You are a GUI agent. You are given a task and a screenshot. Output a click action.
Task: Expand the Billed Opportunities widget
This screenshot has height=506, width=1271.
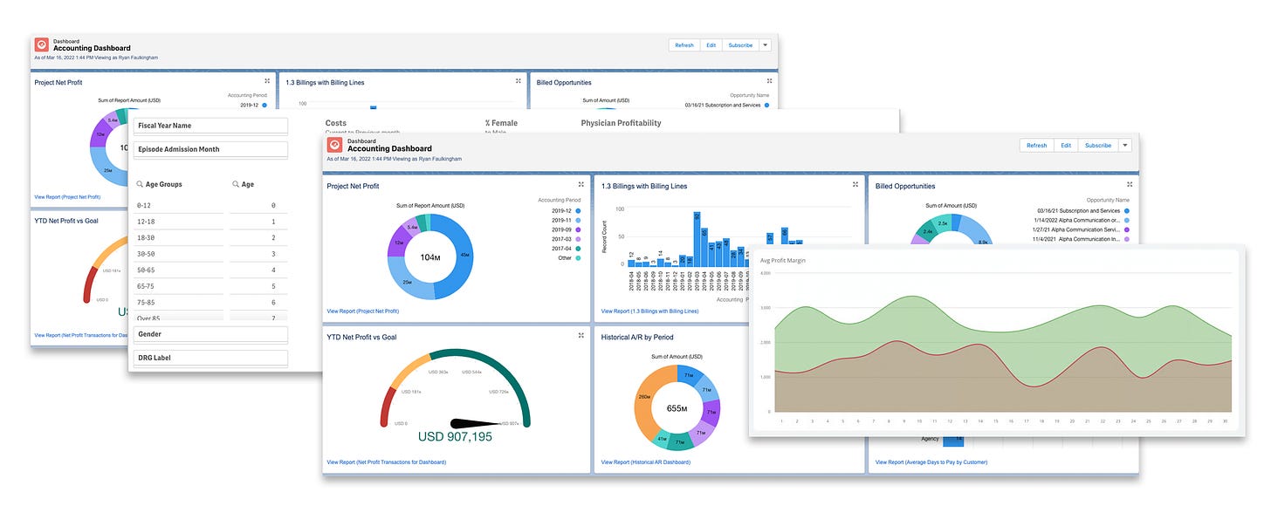(x=1129, y=186)
